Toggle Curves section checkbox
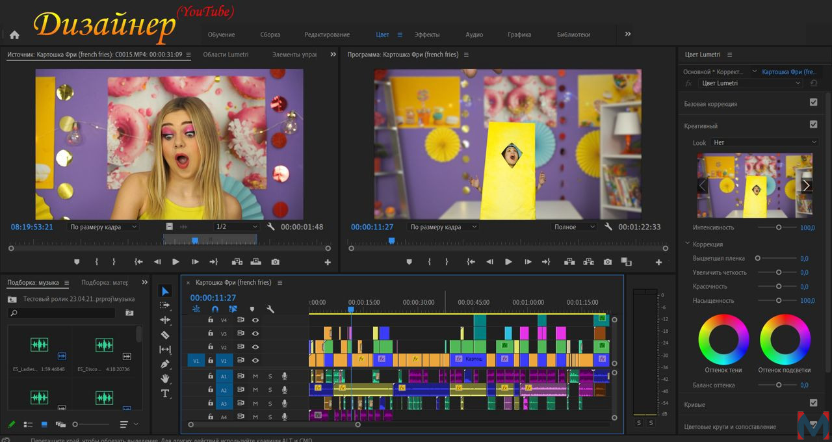This screenshot has height=442, width=832. (x=813, y=403)
